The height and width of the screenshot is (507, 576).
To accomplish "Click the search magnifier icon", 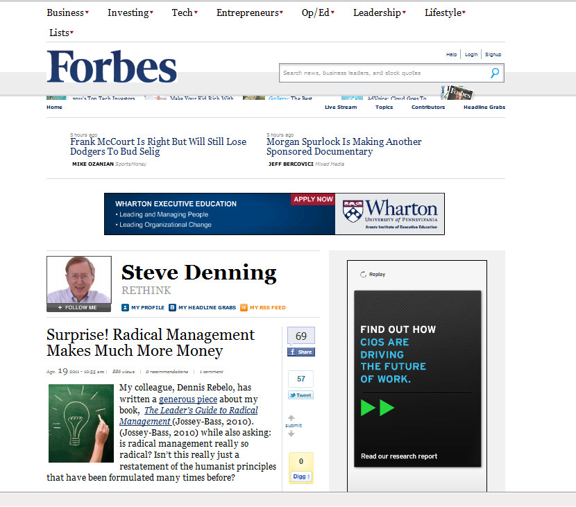I will [x=495, y=73].
